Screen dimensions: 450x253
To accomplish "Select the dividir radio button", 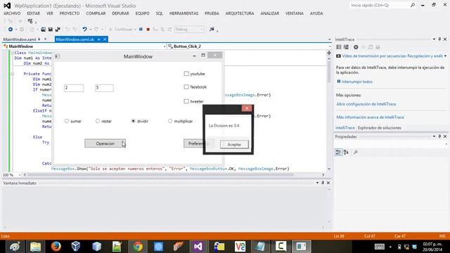I will [x=133, y=121].
